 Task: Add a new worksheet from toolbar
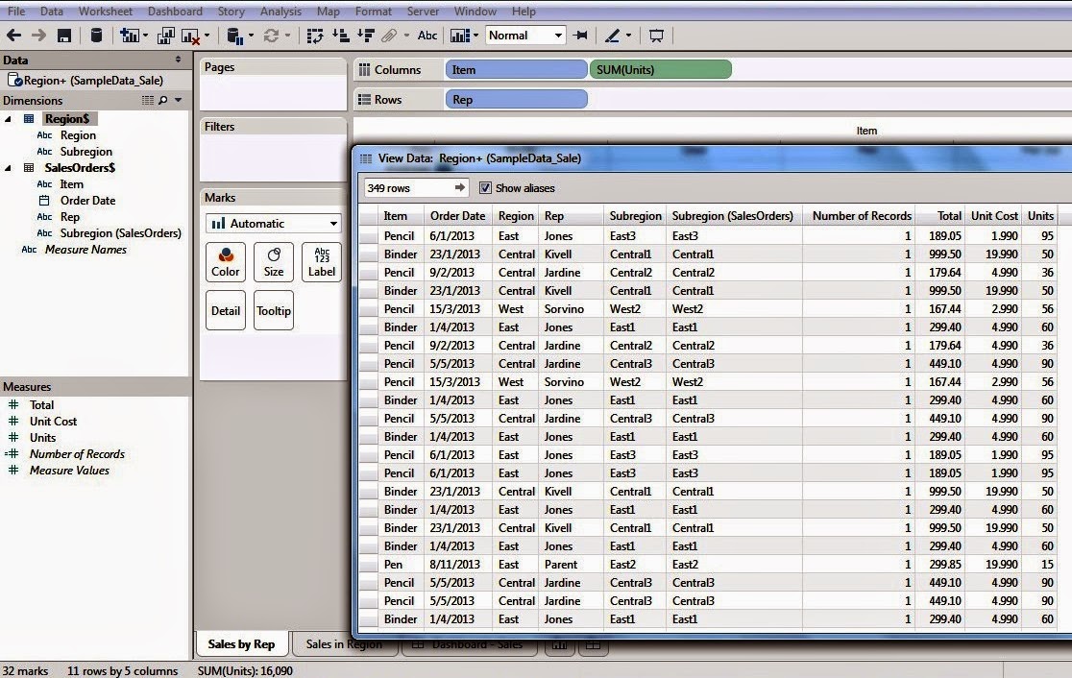pos(130,36)
